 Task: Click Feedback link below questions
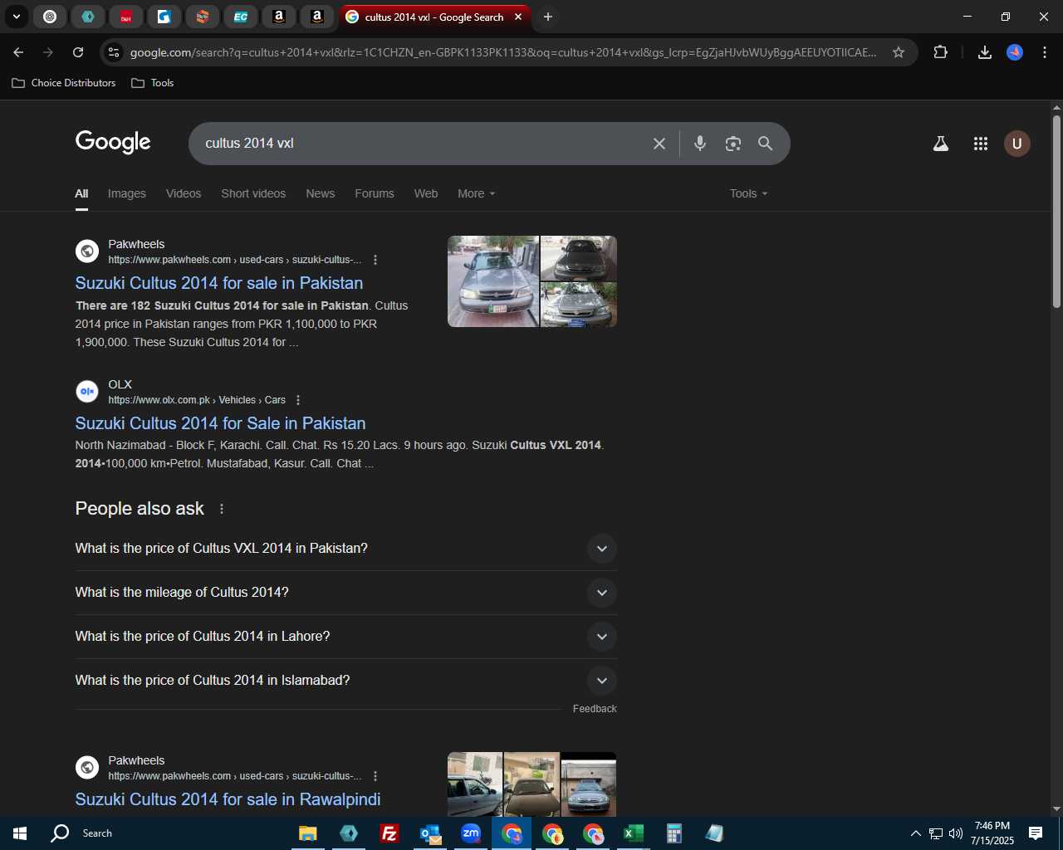595,709
